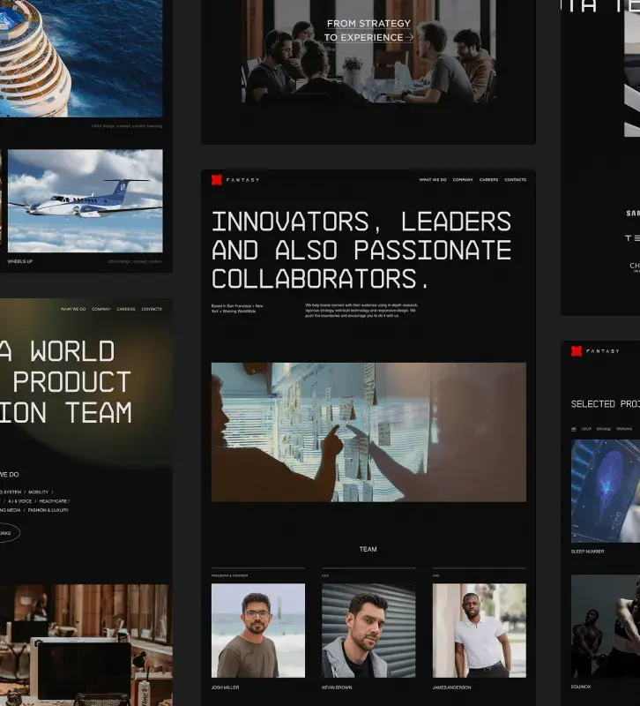The width and height of the screenshot is (640, 706).
Task: Click the sticky-notes wall hero image
Action: (368, 432)
